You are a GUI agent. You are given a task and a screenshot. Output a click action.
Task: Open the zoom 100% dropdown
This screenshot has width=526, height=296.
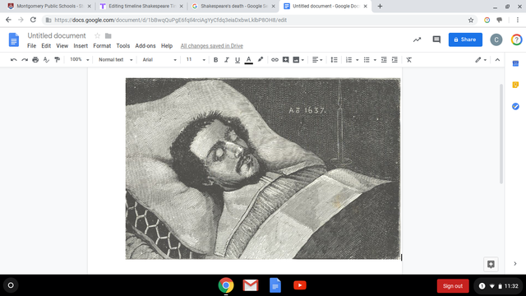pos(79,60)
